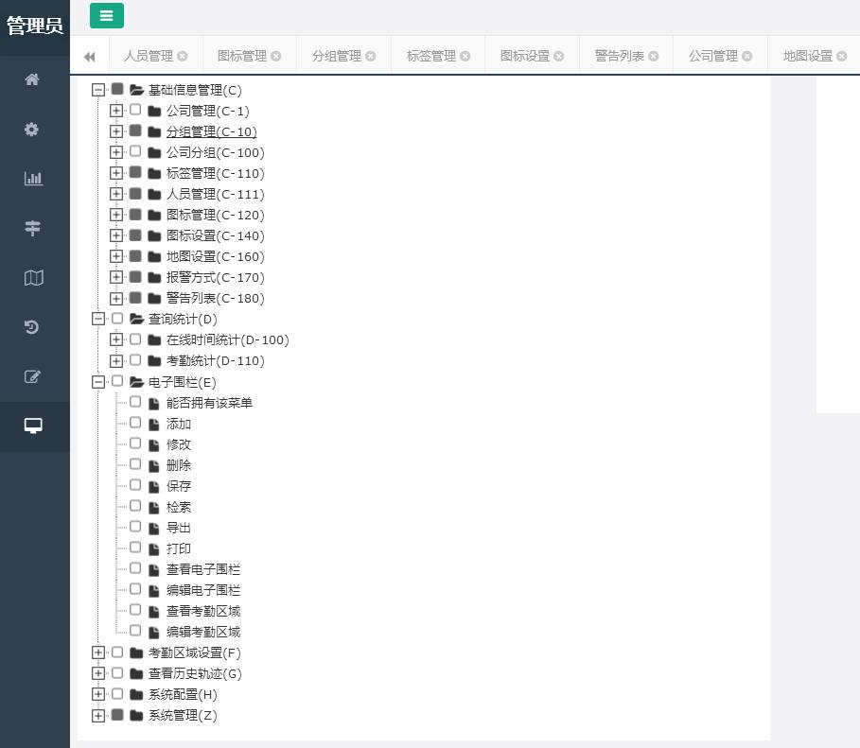
Task: Check the checkbox for 查询统计(D)
Action: coord(116,319)
